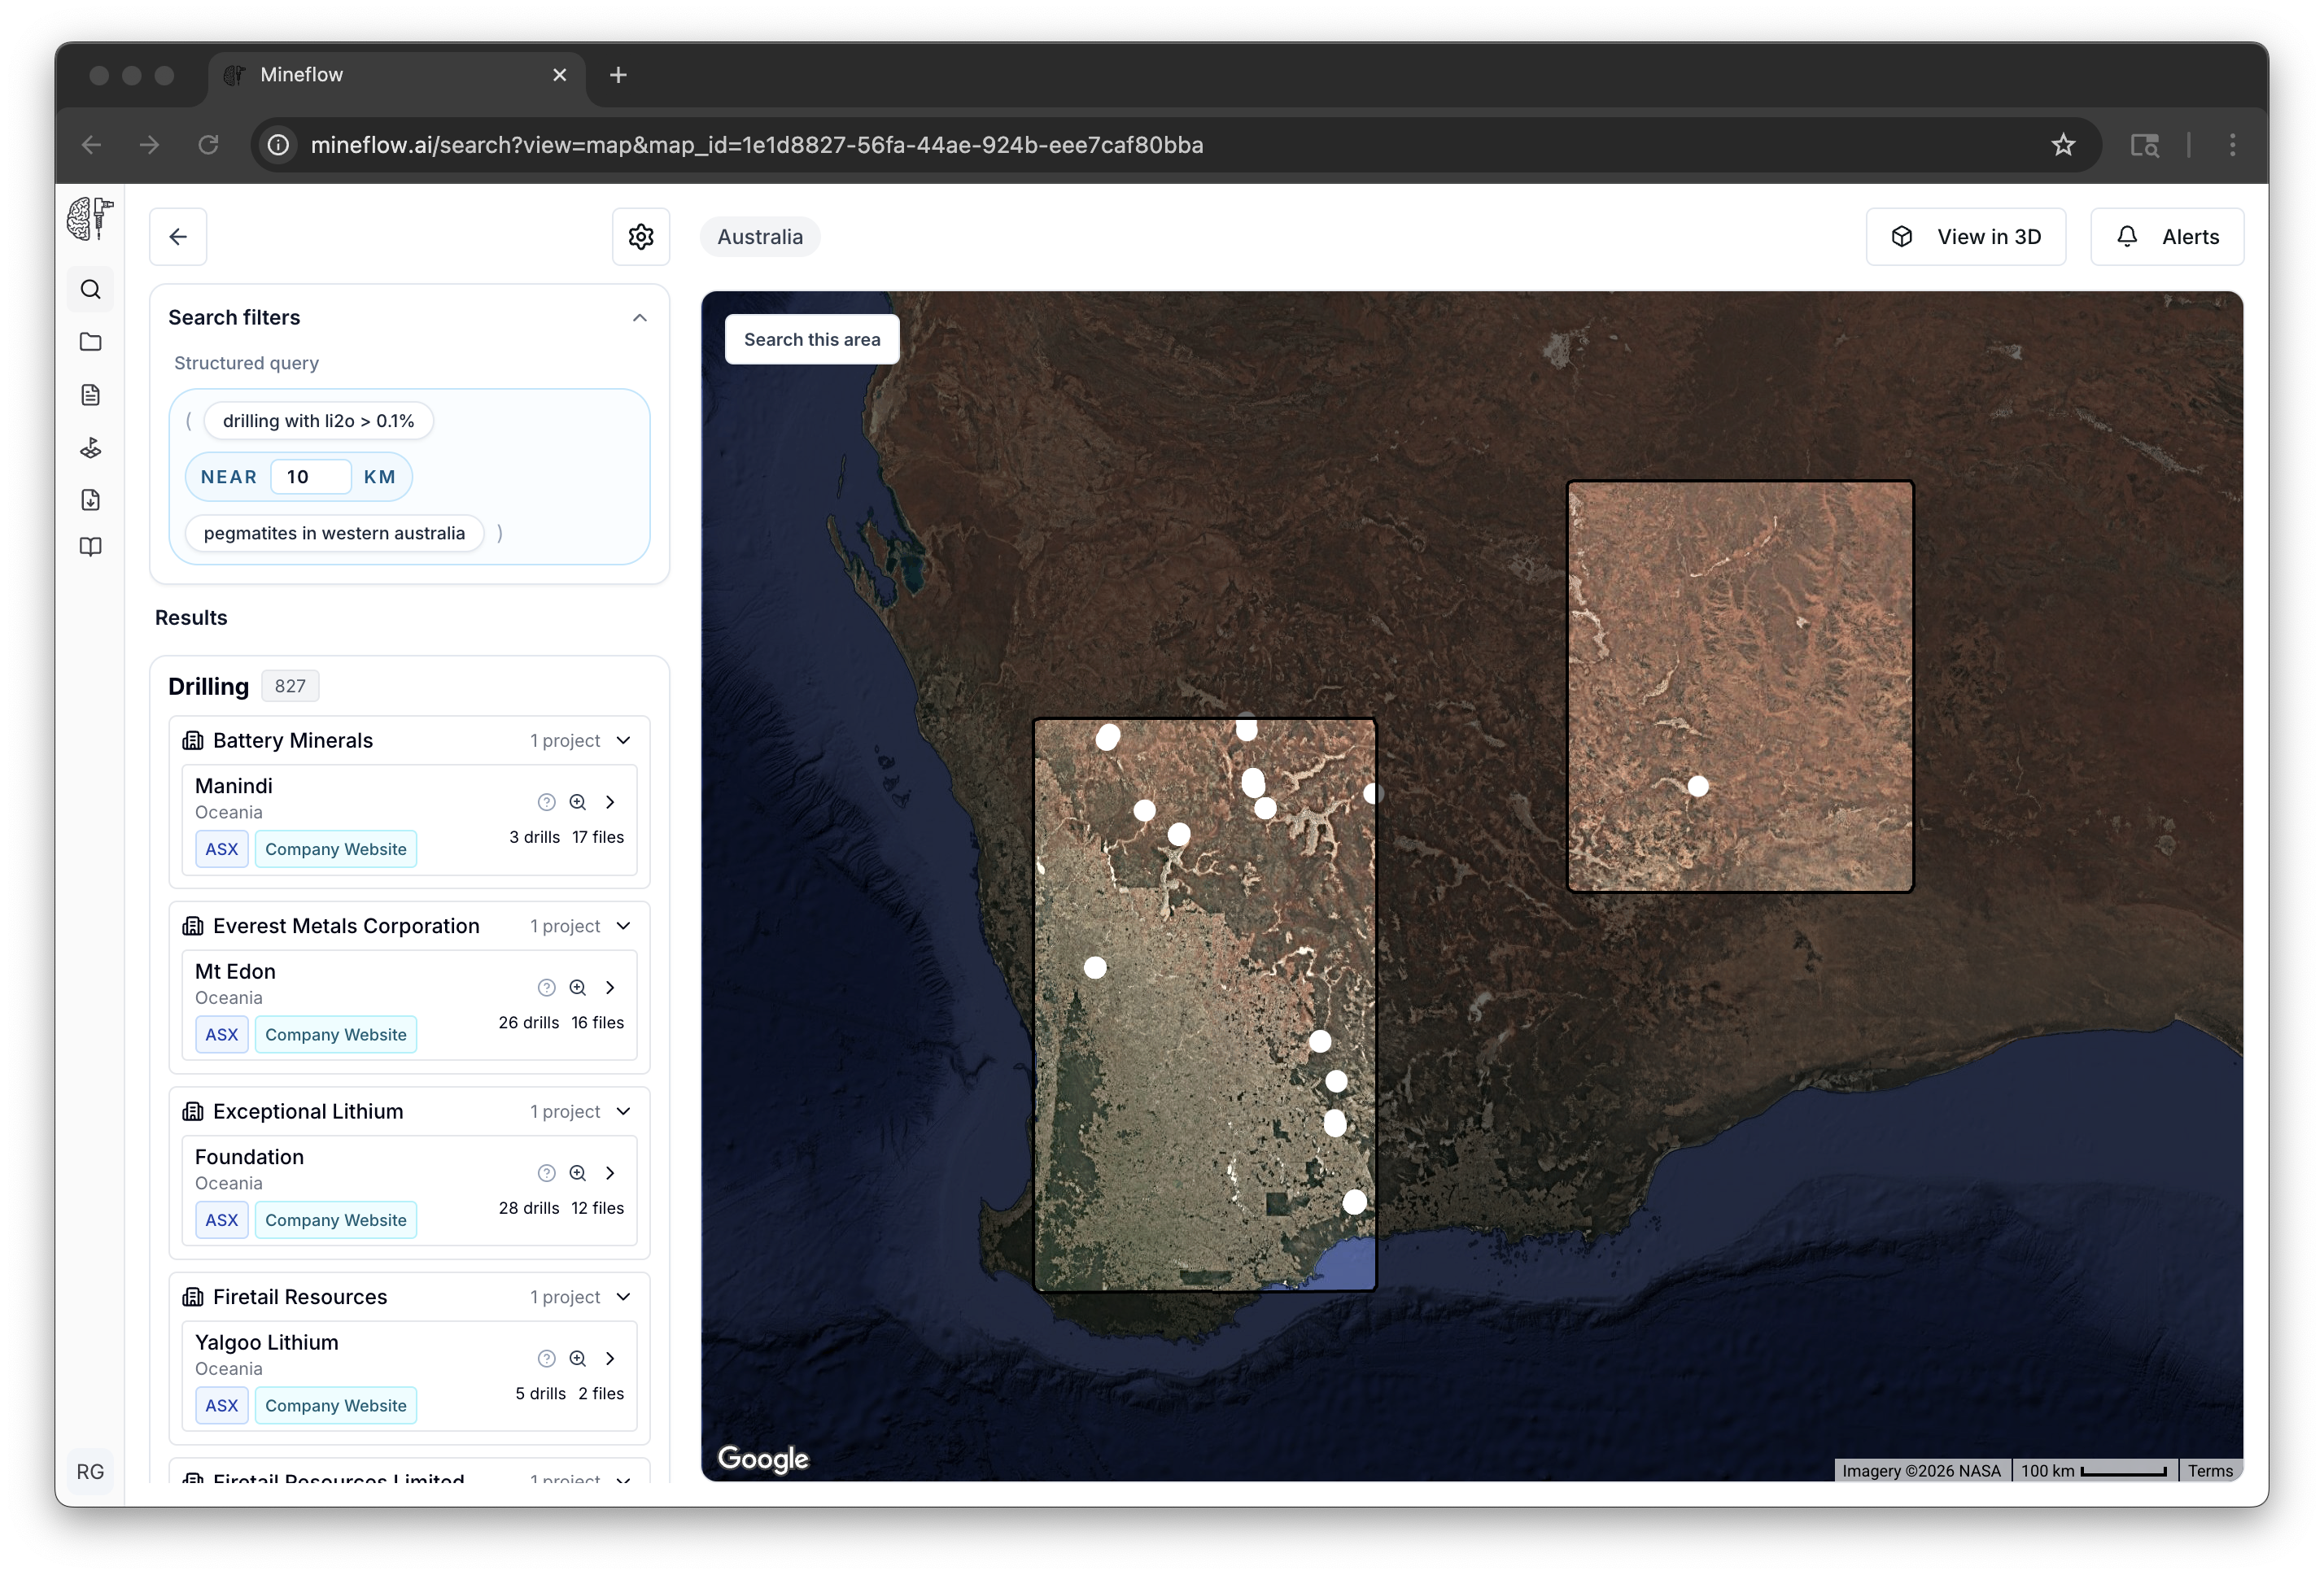Click the drill marker in eastern rectangle

(1698, 786)
